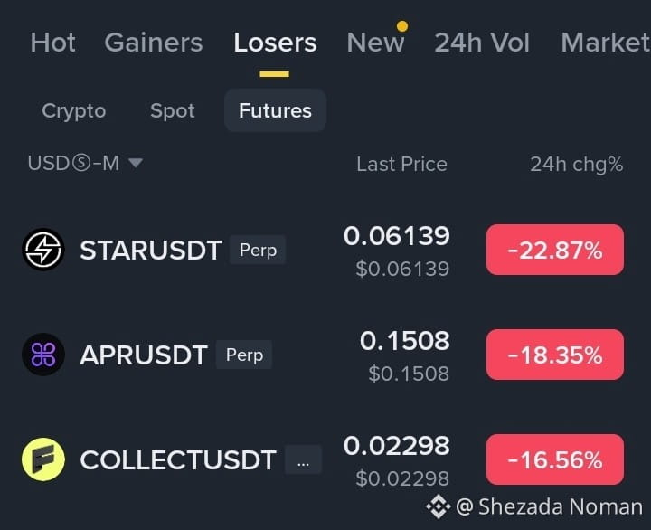Click the dropdown arrow beside USDⓈ-M
651x530 pixels.
136,163
